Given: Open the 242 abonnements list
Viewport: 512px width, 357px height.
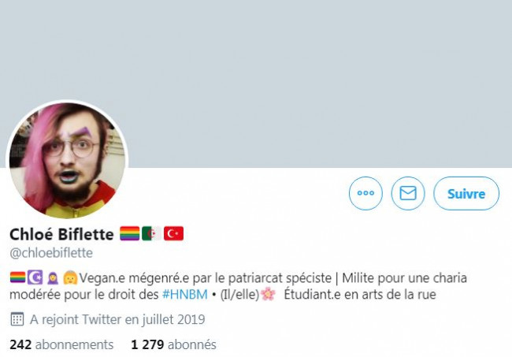Looking at the screenshot, I should click(x=61, y=344).
